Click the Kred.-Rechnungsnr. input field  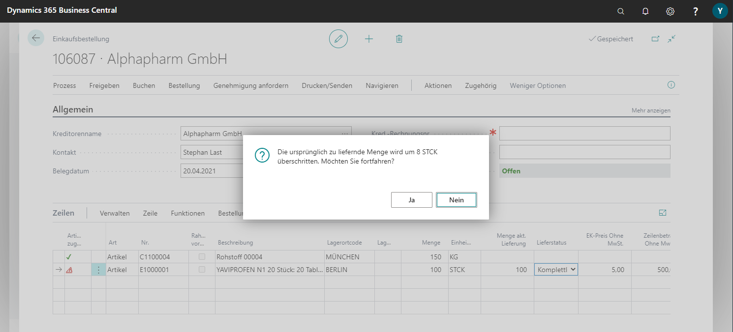(x=584, y=134)
